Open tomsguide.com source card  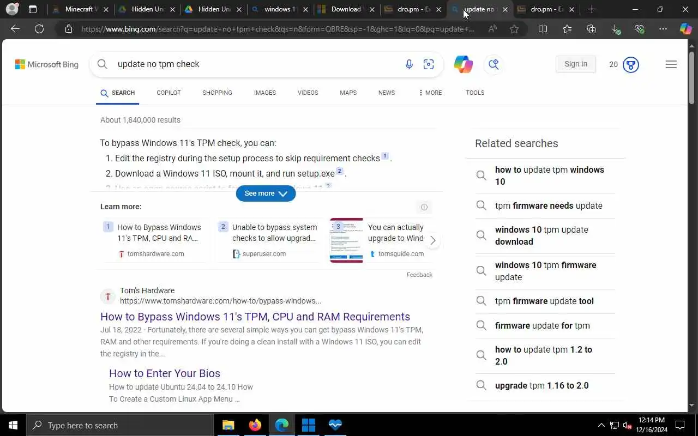pyautogui.click(x=381, y=240)
